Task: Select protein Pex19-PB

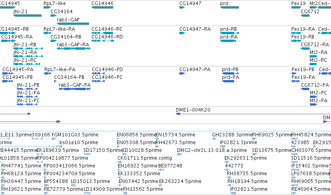Action: [x=294, y=73]
